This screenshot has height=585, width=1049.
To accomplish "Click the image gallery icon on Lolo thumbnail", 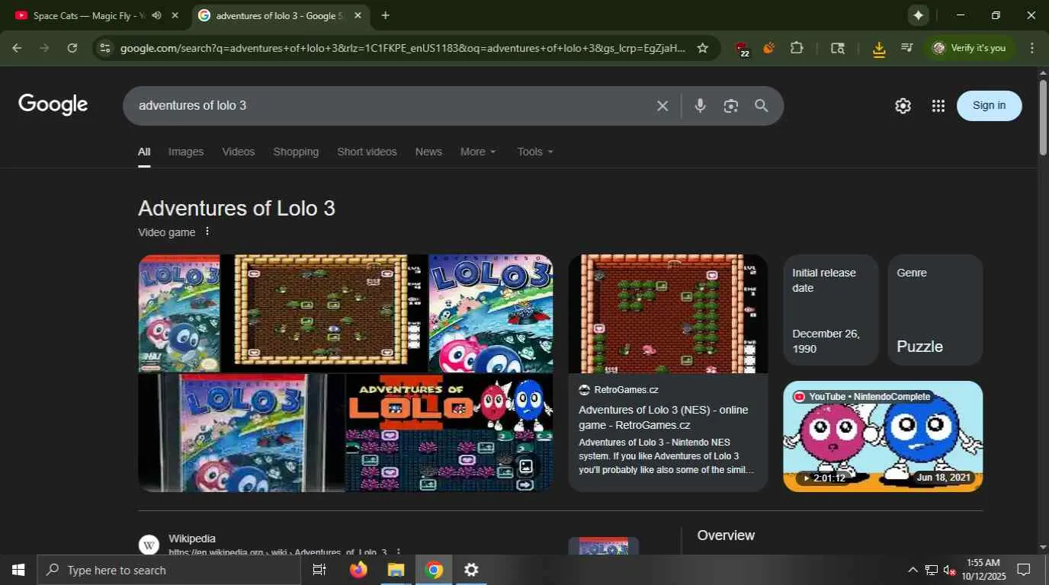I will coord(526,466).
